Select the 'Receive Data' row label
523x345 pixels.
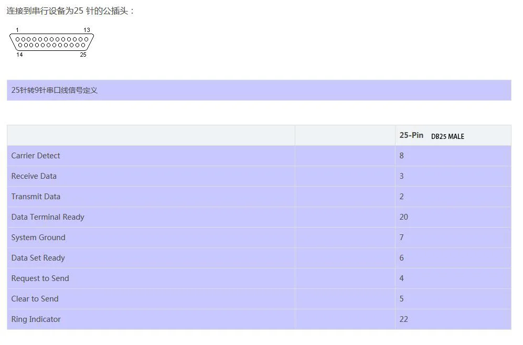[x=34, y=176]
